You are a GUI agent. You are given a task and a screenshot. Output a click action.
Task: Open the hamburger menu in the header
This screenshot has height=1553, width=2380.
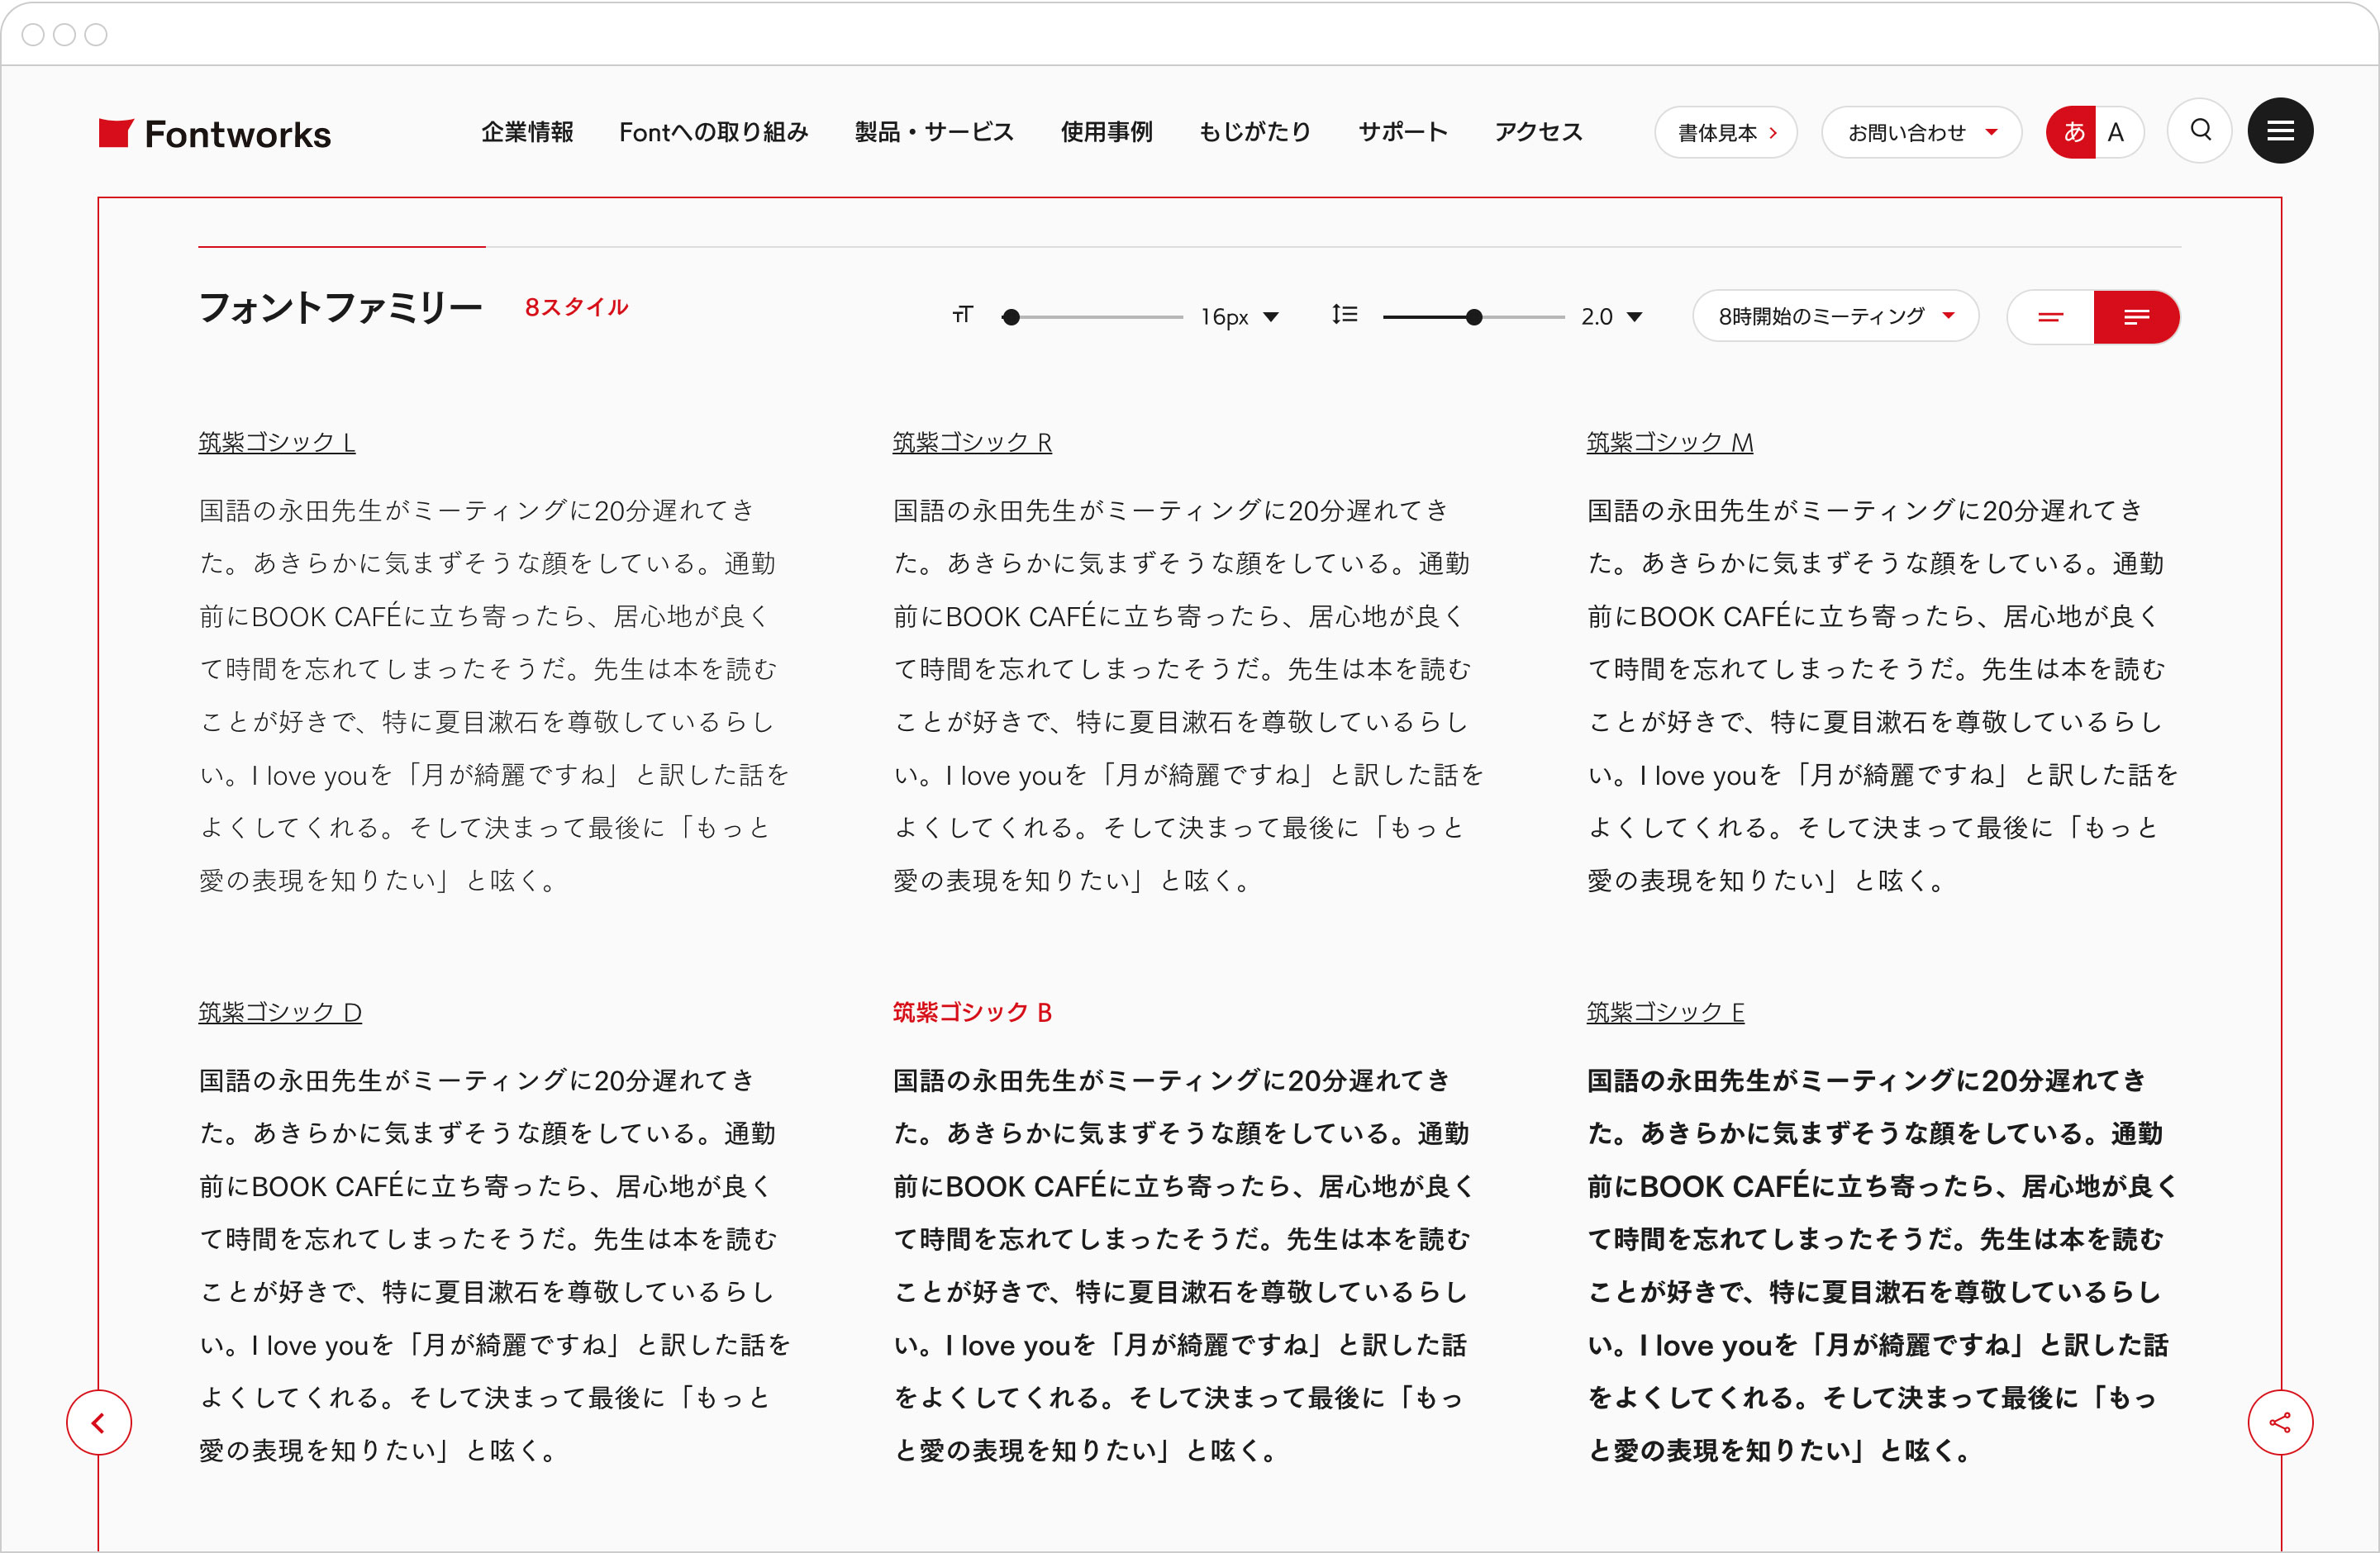tap(2281, 131)
